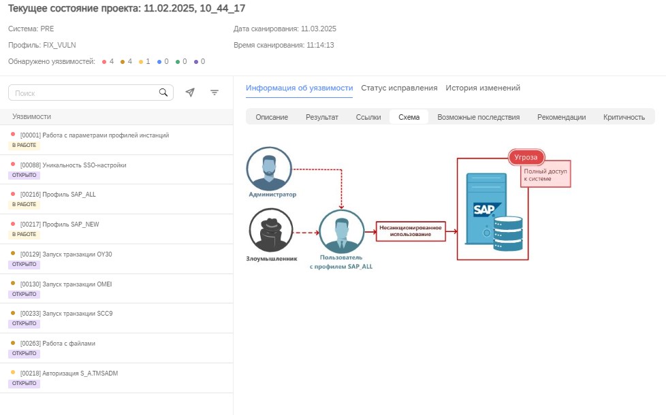Open the Критичность sub-tab

[624, 117]
